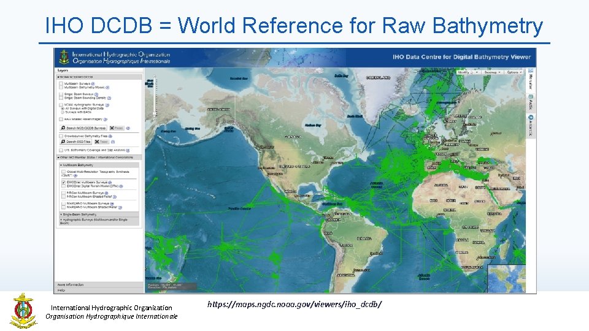This screenshot has height=331, width=589.
Task: Click Search NCEI/DCDB Surveys button
Action: pyautogui.click(x=83, y=128)
